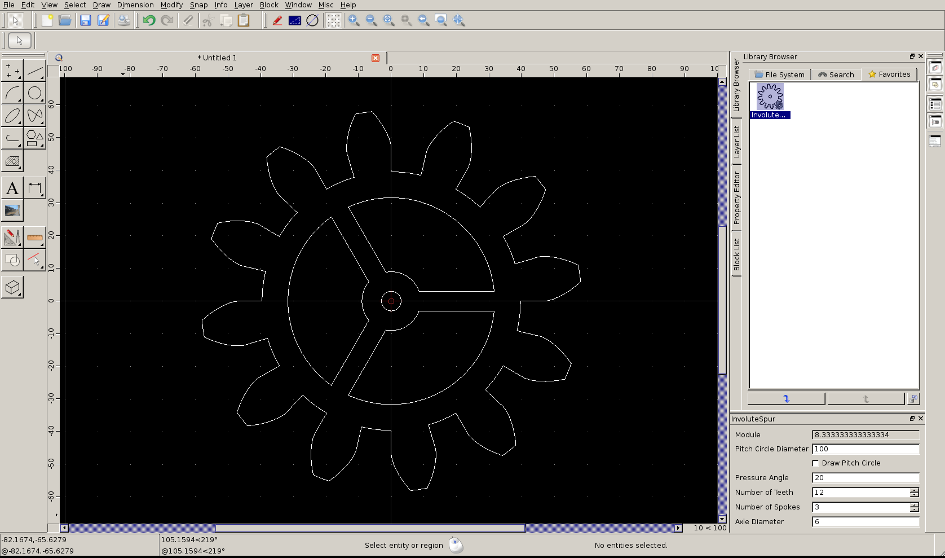Click the Save file icon
Viewport: 945px width, 558px height.
click(85, 21)
